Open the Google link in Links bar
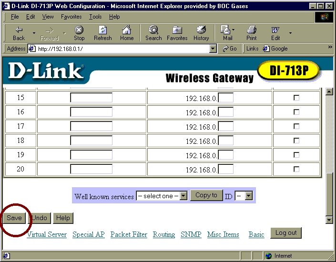This screenshot has width=336, height=262. click(275, 49)
